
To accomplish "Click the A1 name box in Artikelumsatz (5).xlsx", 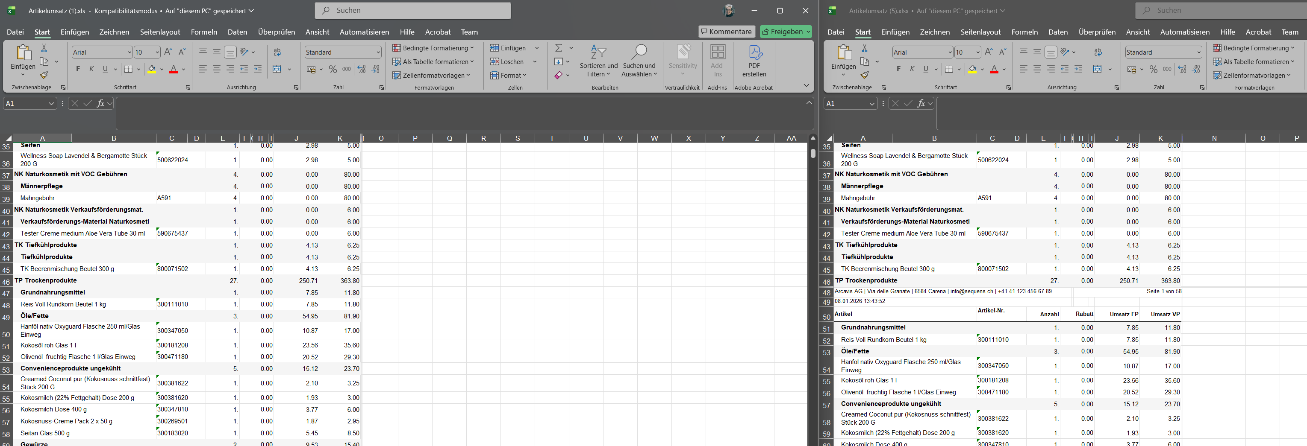I will point(845,103).
